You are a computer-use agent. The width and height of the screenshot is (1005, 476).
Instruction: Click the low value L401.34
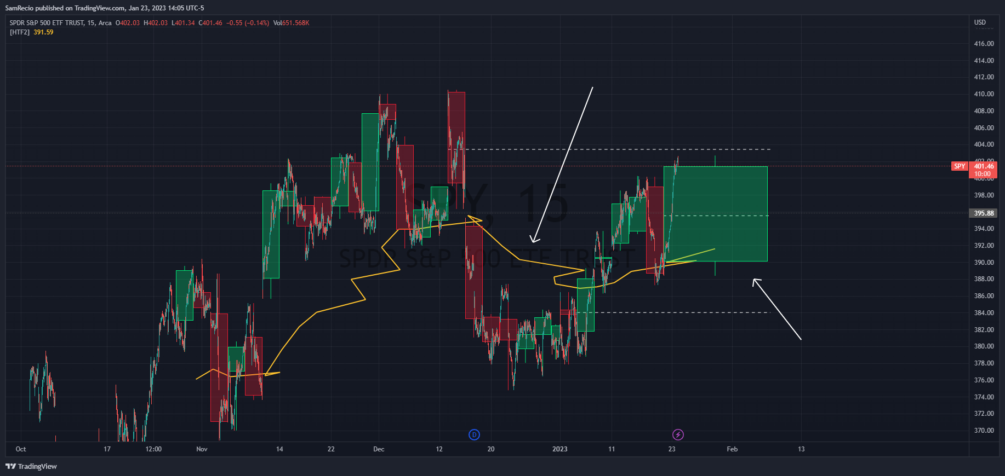click(x=183, y=23)
